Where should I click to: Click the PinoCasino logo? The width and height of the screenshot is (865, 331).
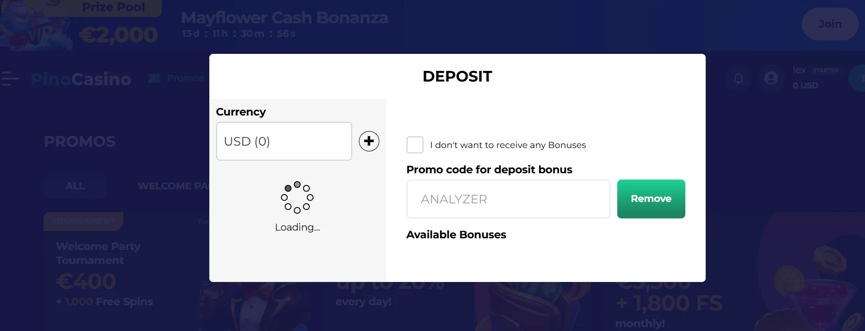coord(81,79)
